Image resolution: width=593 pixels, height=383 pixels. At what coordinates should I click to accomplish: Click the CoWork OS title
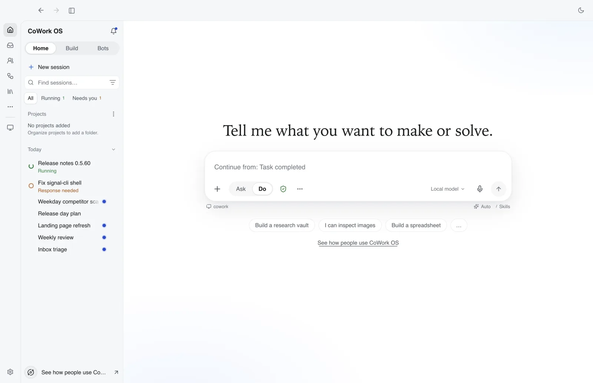(45, 31)
